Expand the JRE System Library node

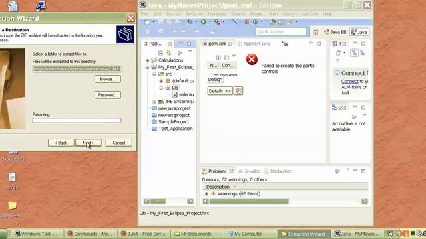(x=154, y=102)
